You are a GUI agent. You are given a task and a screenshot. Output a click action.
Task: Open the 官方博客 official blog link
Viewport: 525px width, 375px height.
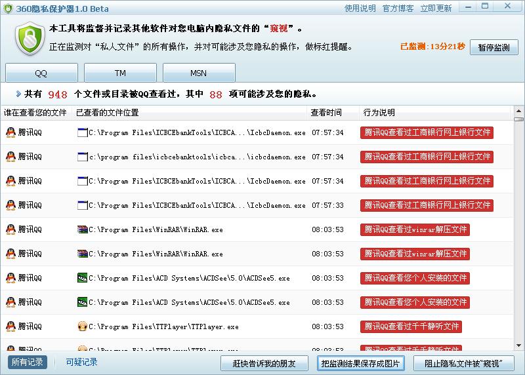[398, 9]
